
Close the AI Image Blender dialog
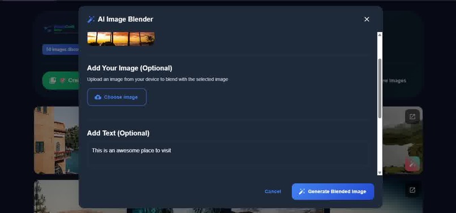[367, 19]
